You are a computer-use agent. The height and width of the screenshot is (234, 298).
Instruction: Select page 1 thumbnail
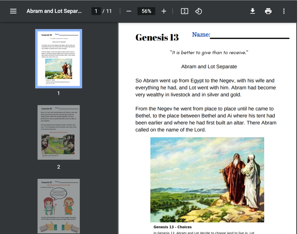pyautogui.click(x=58, y=58)
